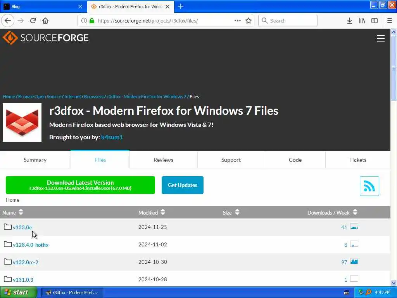Open the Code tab
397x298 pixels.
tap(295, 160)
